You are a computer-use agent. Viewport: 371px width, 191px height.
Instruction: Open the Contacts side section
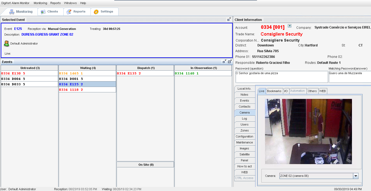[244, 107]
